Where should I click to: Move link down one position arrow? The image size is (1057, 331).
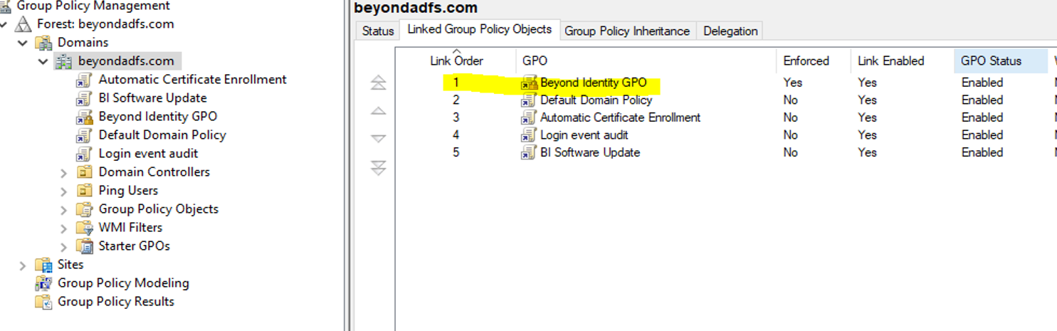[379, 139]
